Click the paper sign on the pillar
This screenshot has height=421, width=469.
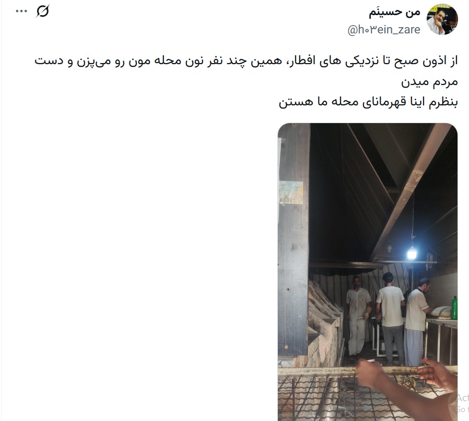291,193
